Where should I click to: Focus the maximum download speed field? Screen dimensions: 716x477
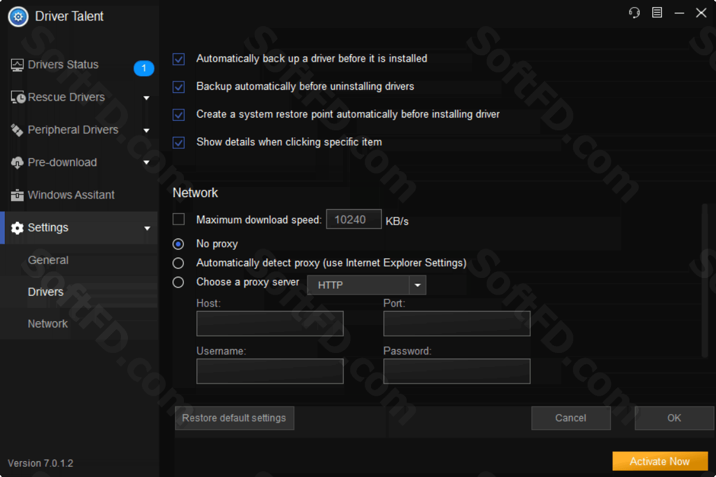pos(354,219)
